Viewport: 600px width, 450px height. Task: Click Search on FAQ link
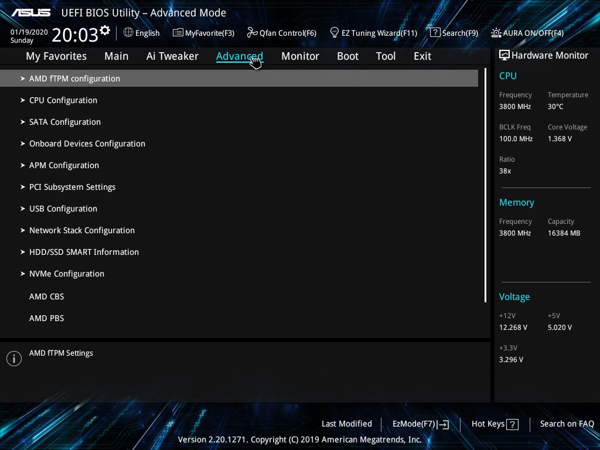tap(567, 424)
